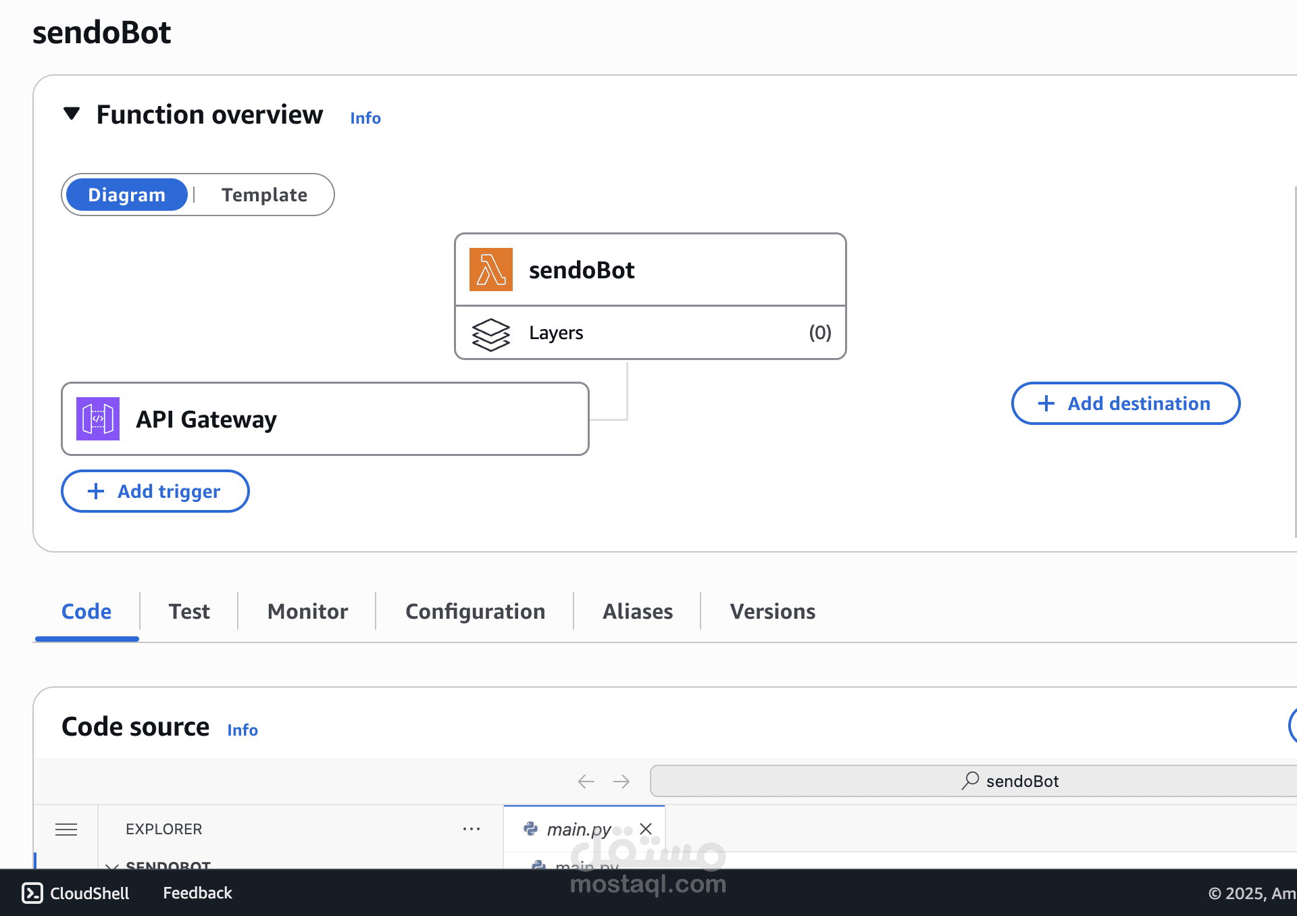Click inside the sendoBot search field

pyautogui.click(x=1081, y=781)
